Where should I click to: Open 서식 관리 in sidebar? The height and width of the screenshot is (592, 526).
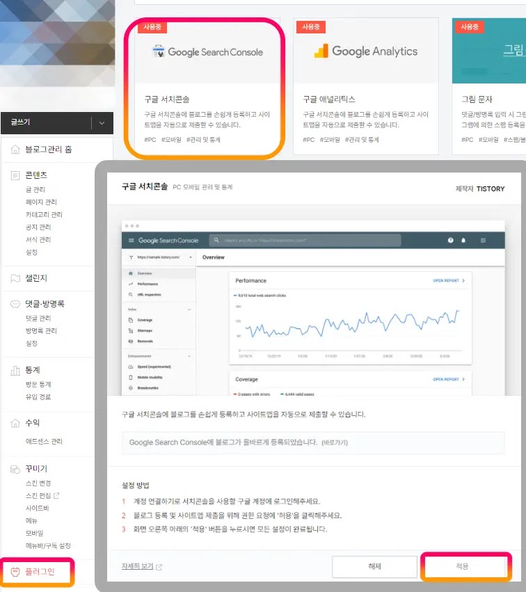(x=38, y=239)
